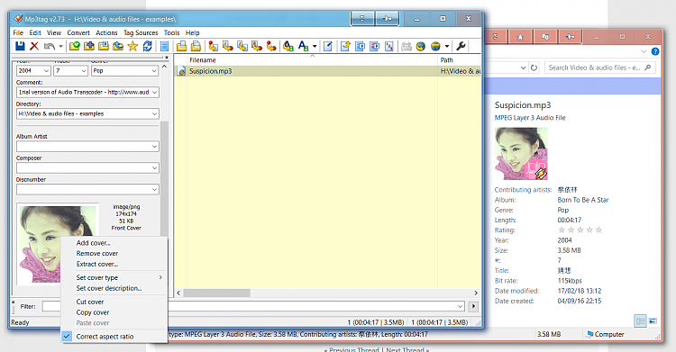Rate the file using the fifth star

tap(598, 230)
